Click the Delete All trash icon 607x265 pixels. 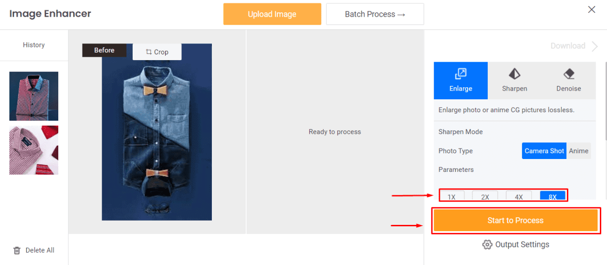pyautogui.click(x=17, y=250)
